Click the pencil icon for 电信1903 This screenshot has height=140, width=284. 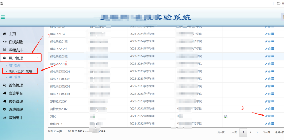(x=266, y=124)
